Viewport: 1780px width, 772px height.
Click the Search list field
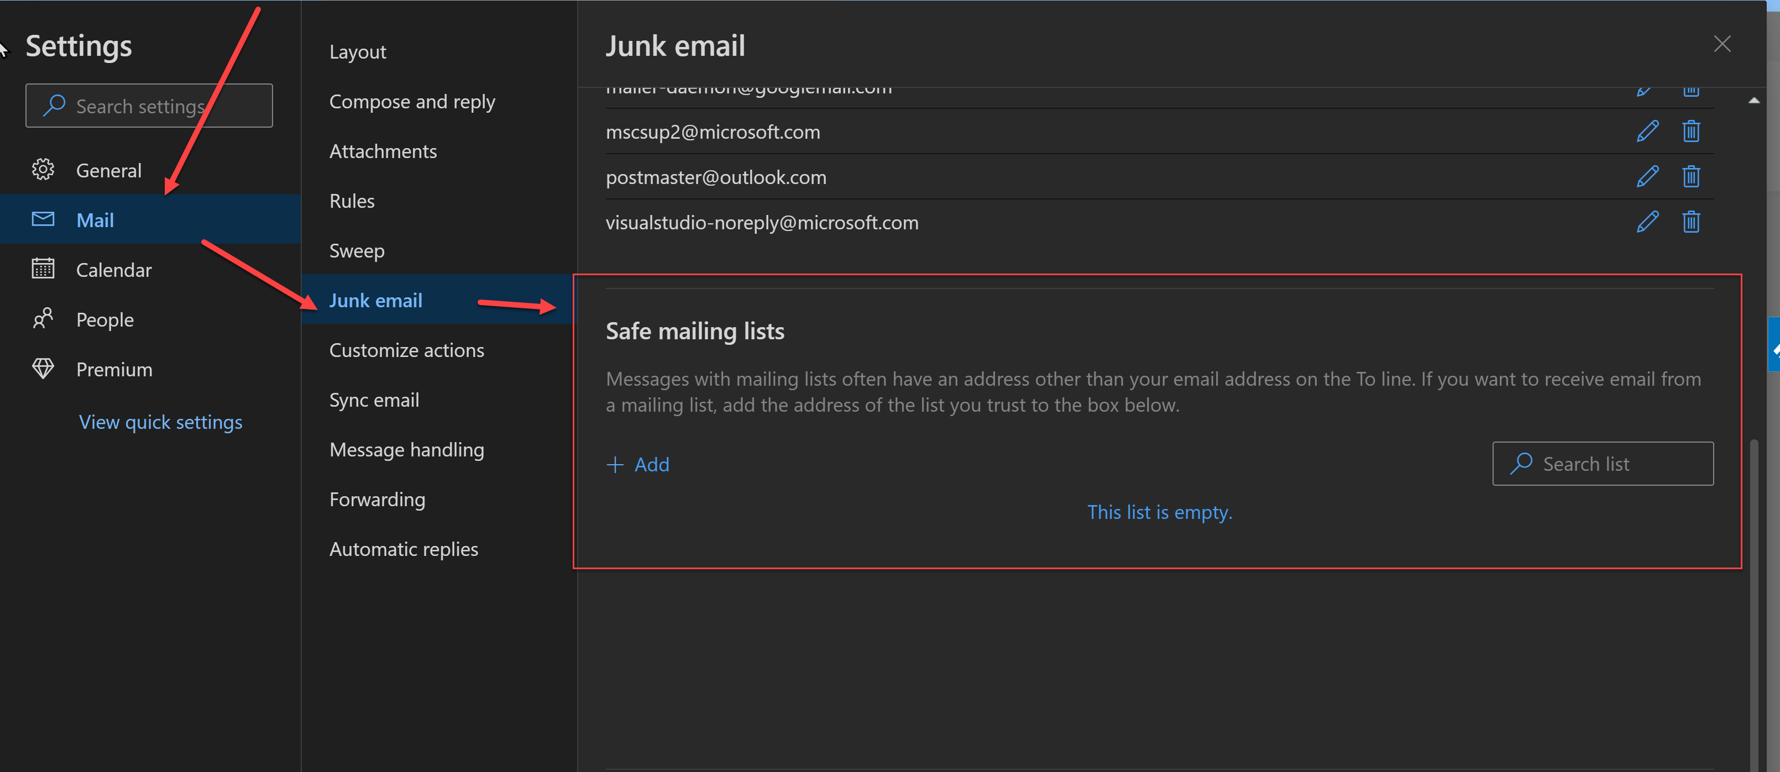1603,463
